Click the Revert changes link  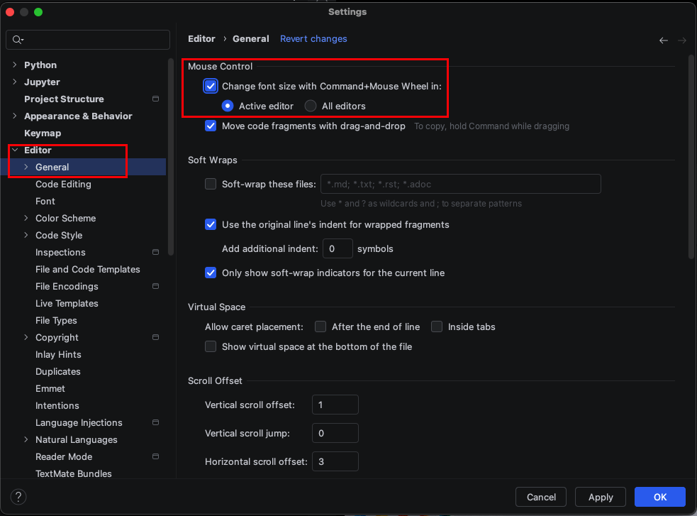click(313, 39)
